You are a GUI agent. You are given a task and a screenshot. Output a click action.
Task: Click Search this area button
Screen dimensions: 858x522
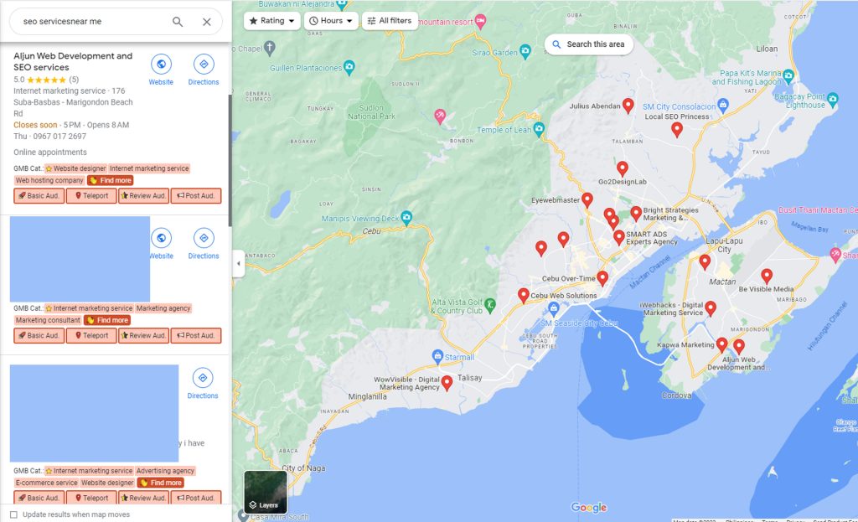tap(589, 44)
